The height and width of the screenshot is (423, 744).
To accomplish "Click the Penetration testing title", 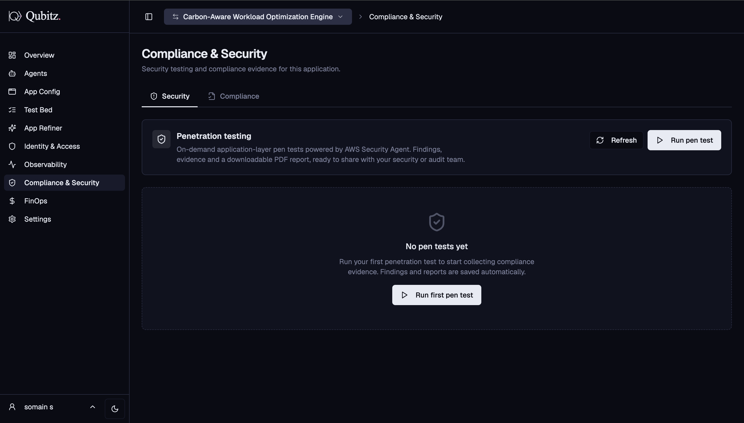I will click(x=214, y=136).
